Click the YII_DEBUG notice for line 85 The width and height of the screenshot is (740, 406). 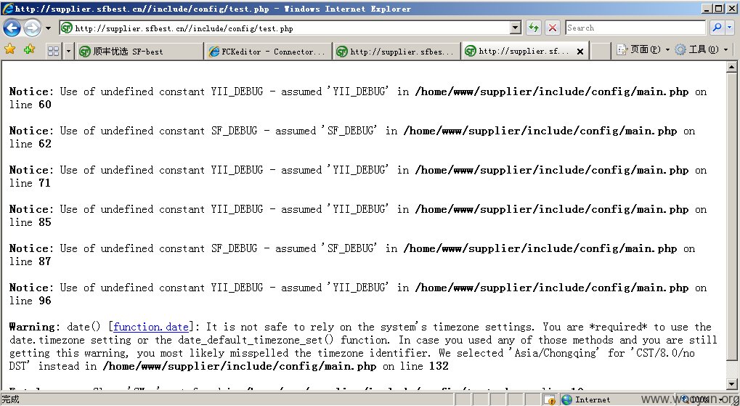(358, 215)
